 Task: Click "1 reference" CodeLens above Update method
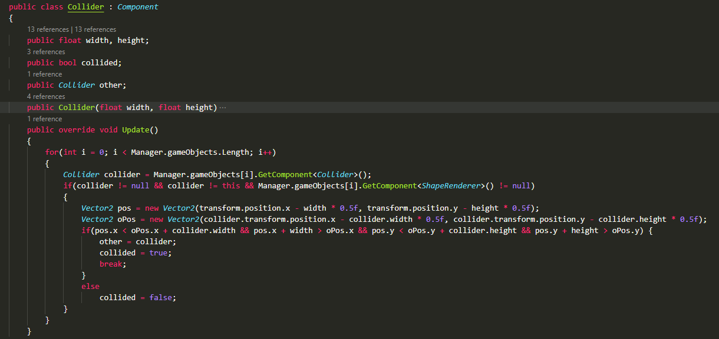(44, 119)
